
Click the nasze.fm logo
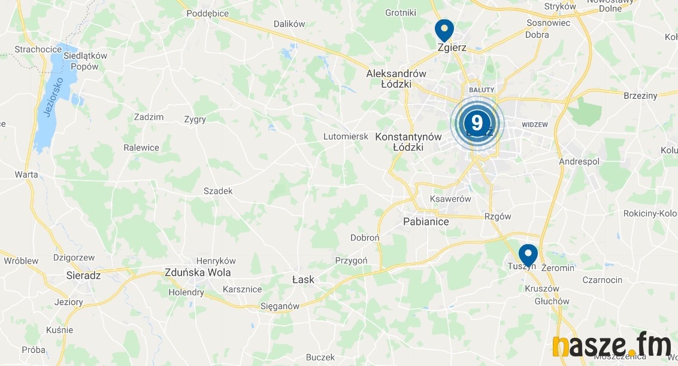point(612,345)
